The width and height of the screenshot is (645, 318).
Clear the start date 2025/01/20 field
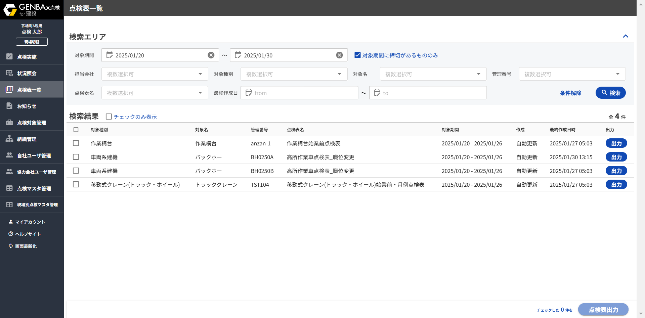pos(211,55)
